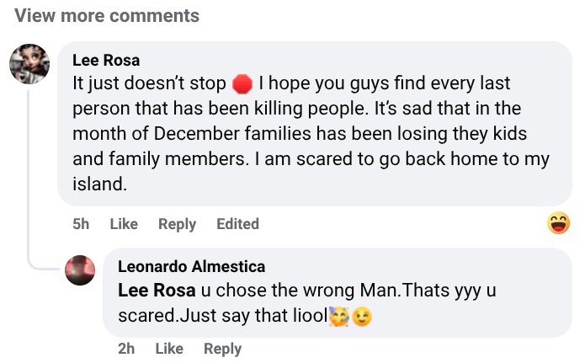Image resolution: width=585 pixels, height=363 pixels.
Task: Like Leonardo Almestica's reply
Action: coord(169,349)
